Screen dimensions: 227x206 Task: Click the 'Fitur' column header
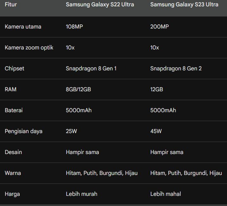pos(11,4)
